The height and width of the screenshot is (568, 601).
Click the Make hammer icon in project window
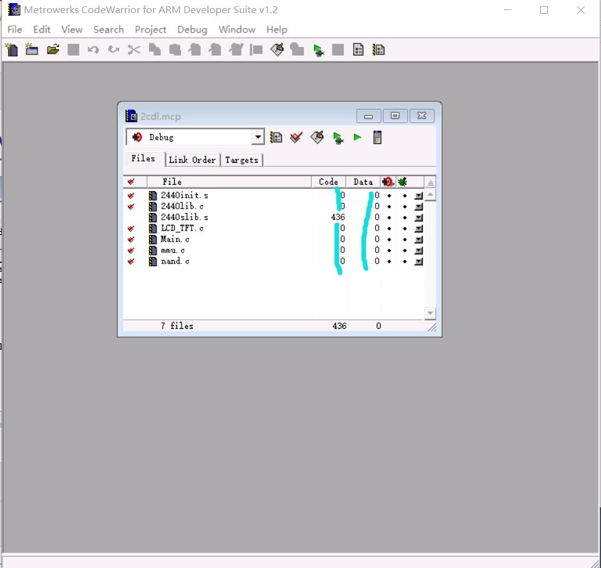pos(317,137)
